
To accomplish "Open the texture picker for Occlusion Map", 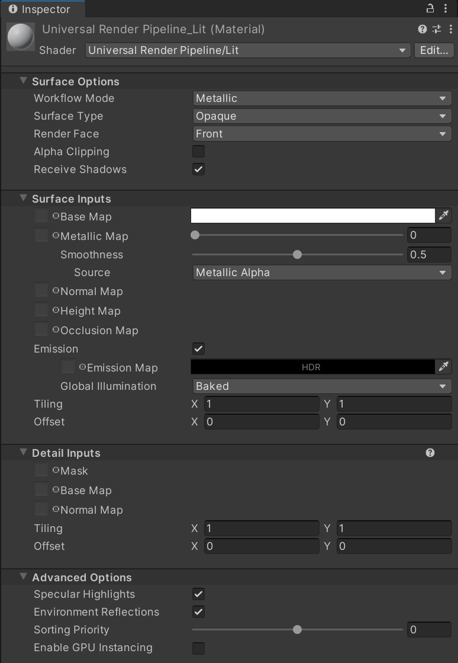I will click(x=56, y=329).
